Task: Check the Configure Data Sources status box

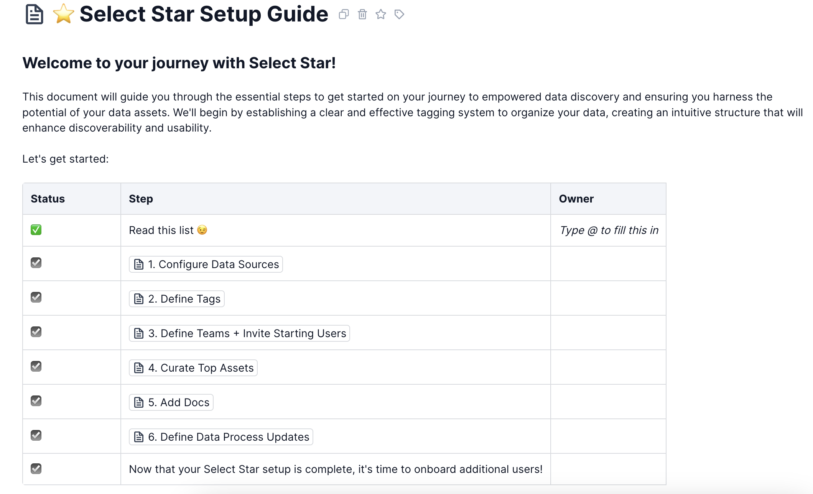Action: click(36, 263)
